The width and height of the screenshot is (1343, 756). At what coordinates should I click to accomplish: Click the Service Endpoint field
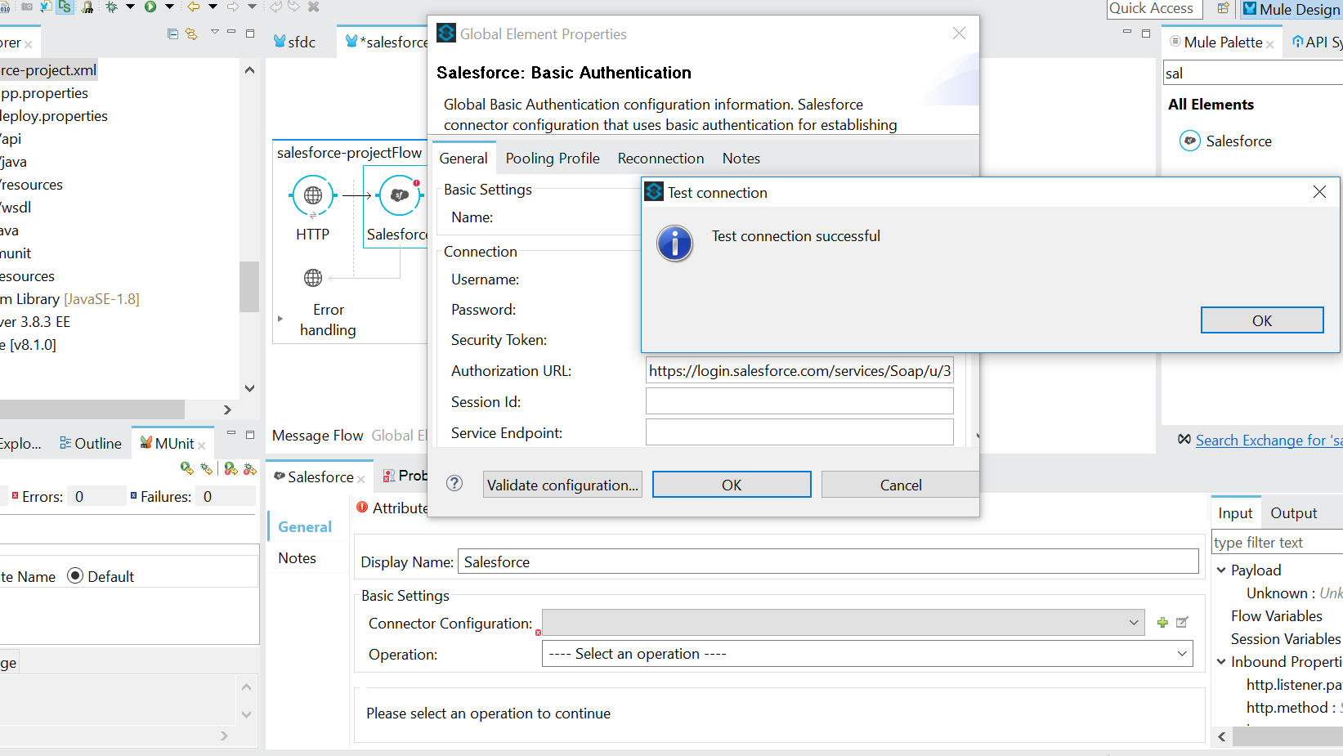coord(799,432)
